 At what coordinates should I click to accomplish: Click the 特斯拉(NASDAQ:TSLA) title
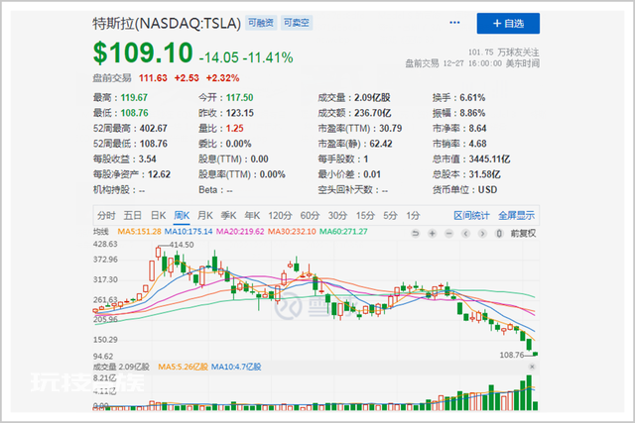coord(167,24)
